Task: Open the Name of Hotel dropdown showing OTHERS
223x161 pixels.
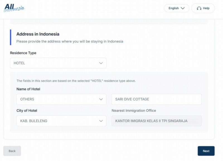Action: pos(61,99)
